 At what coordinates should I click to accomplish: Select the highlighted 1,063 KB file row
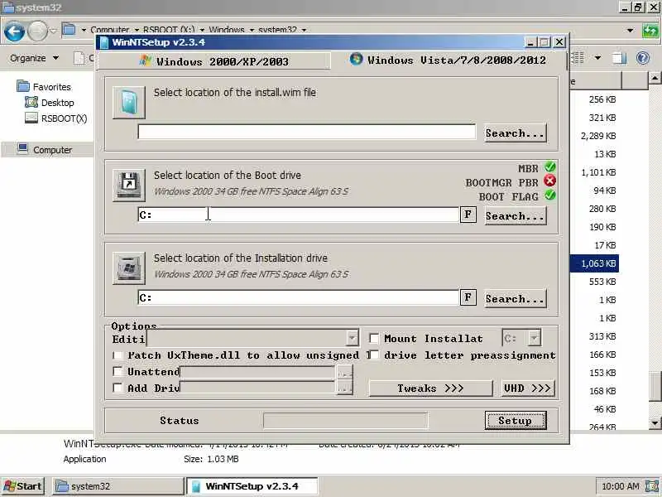click(x=594, y=263)
